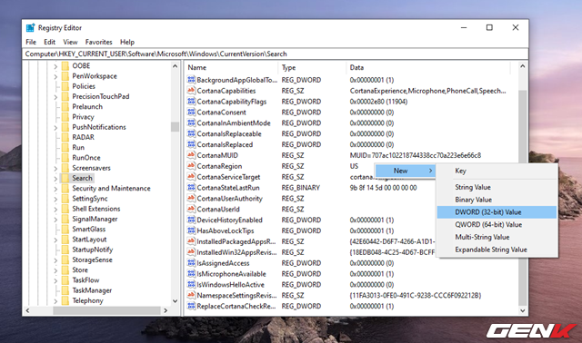The height and width of the screenshot is (343, 582).
Task: Sort values by the Data column header
Action: pos(428,67)
